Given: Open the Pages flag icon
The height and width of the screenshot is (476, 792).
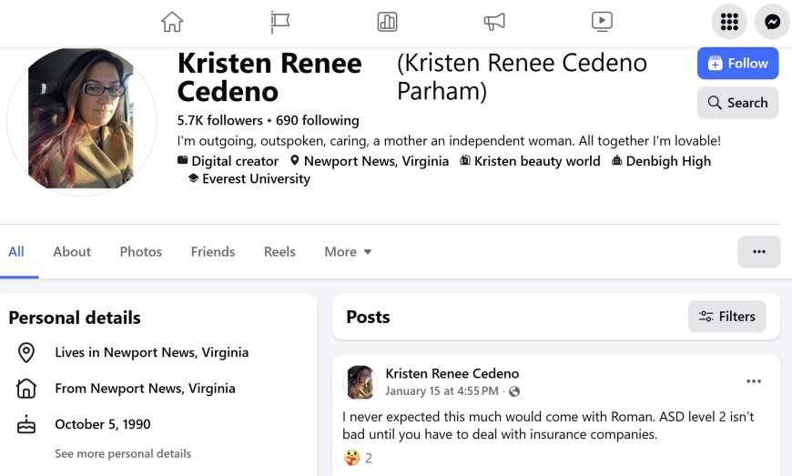Looking at the screenshot, I should 279,22.
